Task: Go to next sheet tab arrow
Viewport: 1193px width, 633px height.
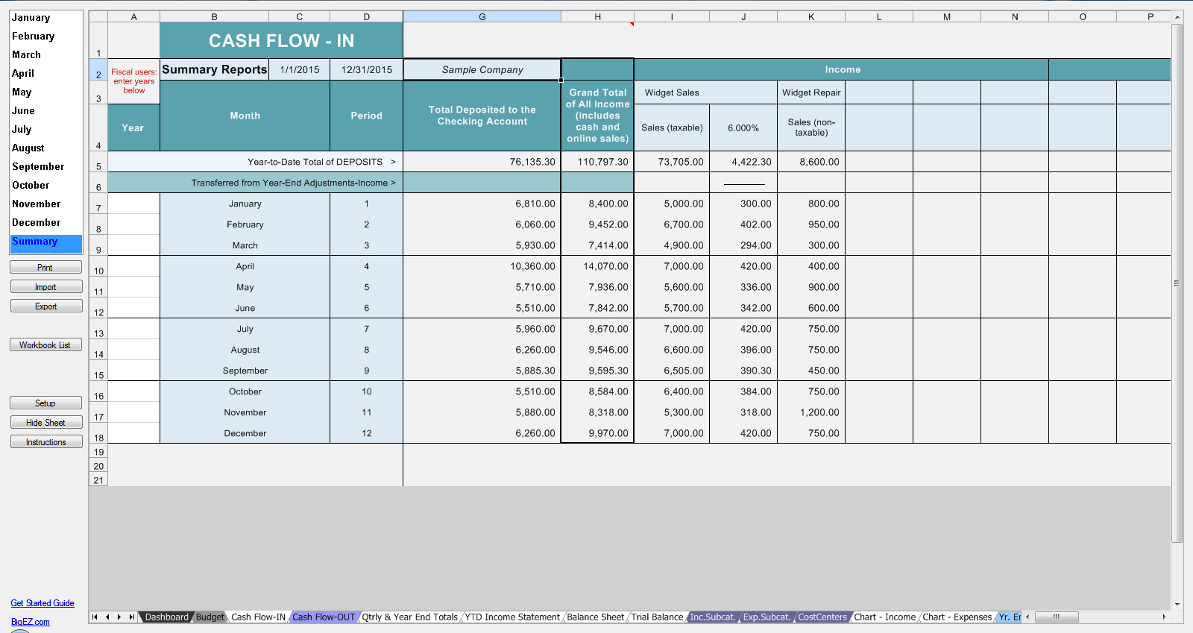Action: pyautogui.click(x=119, y=617)
